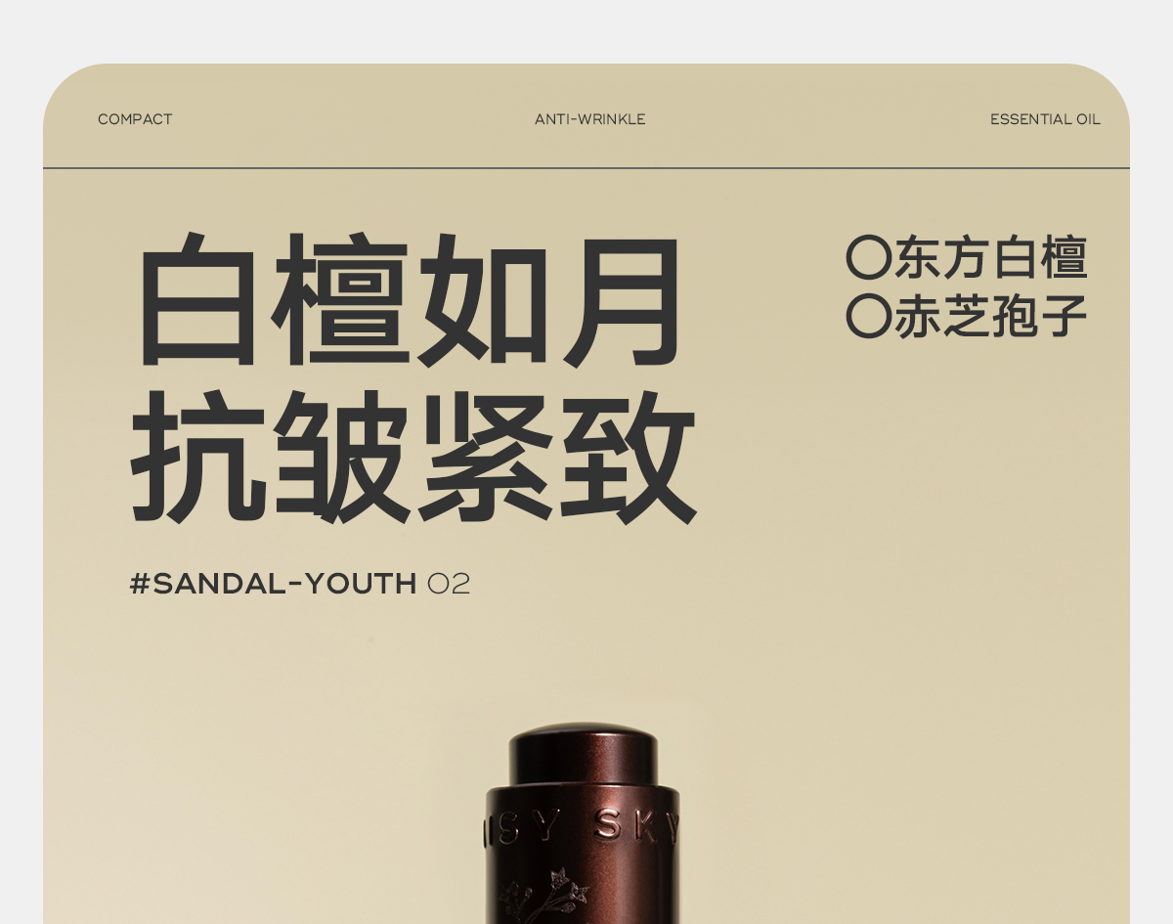Click the circle bullet beside 东方白檀

(869, 258)
